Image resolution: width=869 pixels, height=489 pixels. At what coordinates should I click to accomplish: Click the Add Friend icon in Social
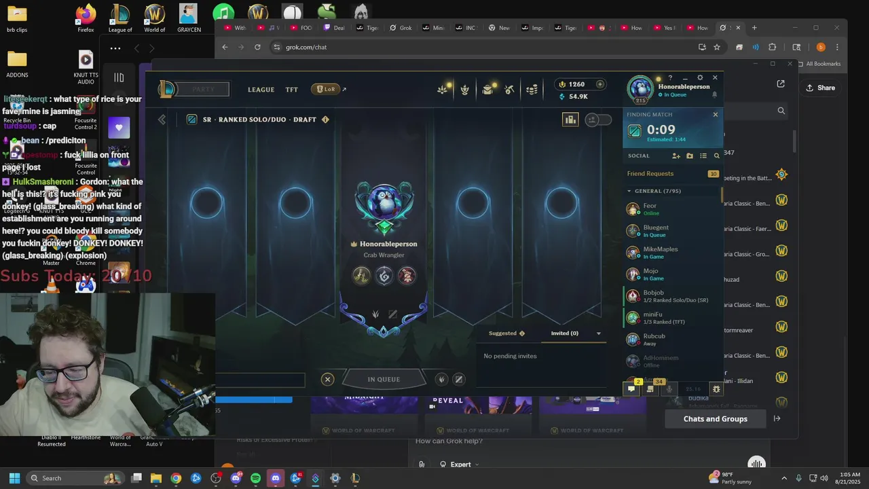676,156
